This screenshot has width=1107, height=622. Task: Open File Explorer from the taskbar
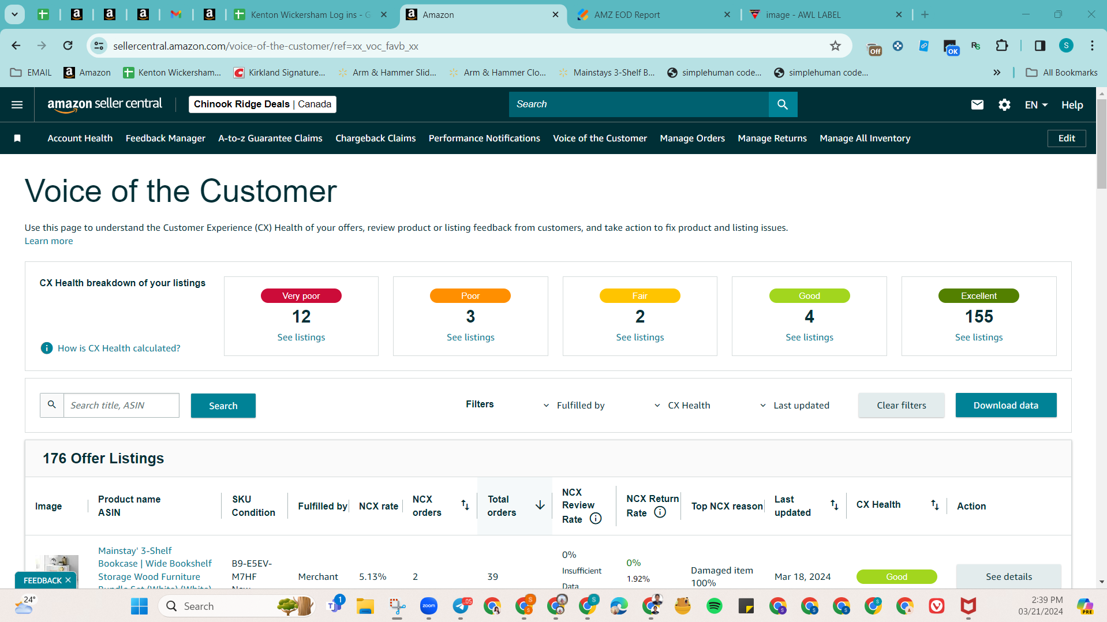pos(365,606)
